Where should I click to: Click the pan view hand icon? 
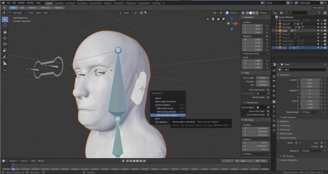point(218,19)
